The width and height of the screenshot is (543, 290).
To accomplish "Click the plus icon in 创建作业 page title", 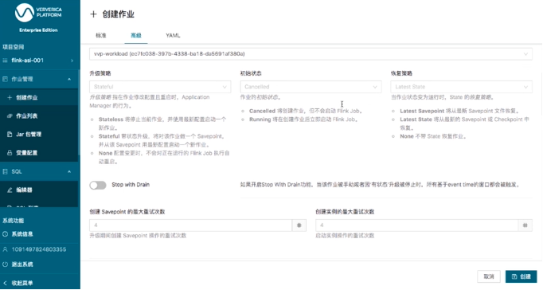I will [x=93, y=14].
